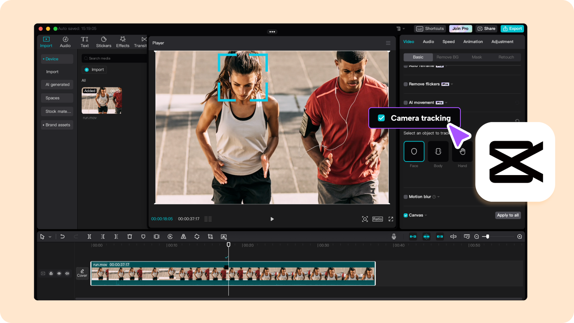The height and width of the screenshot is (323, 574).
Task: Select the crop tool in timeline toolbar
Action: pyautogui.click(x=210, y=236)
